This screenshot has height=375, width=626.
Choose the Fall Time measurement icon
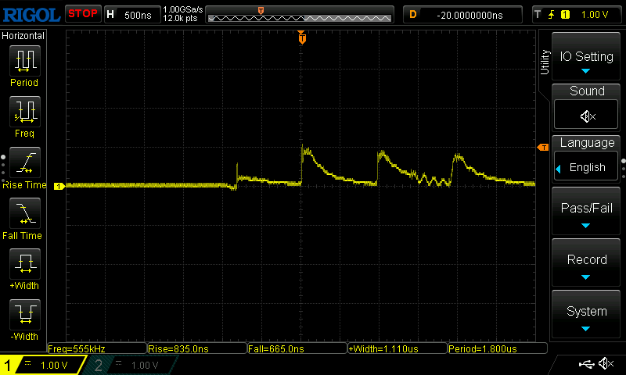click(24, 213)
